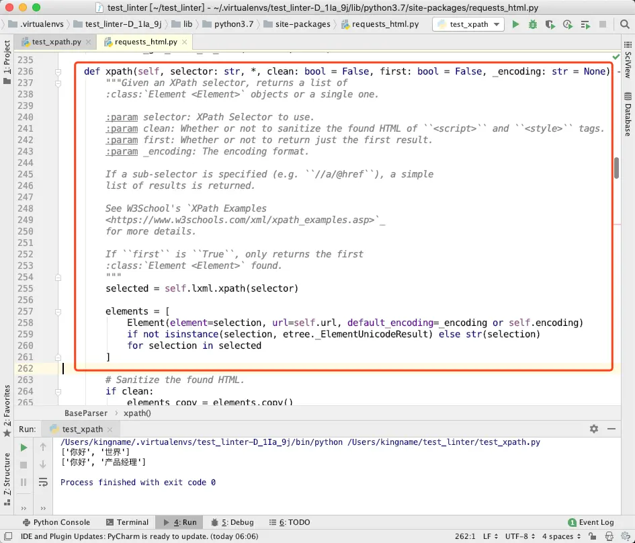Open the SciView side panel
Screen dimensions: 635x543
[628, 60]
